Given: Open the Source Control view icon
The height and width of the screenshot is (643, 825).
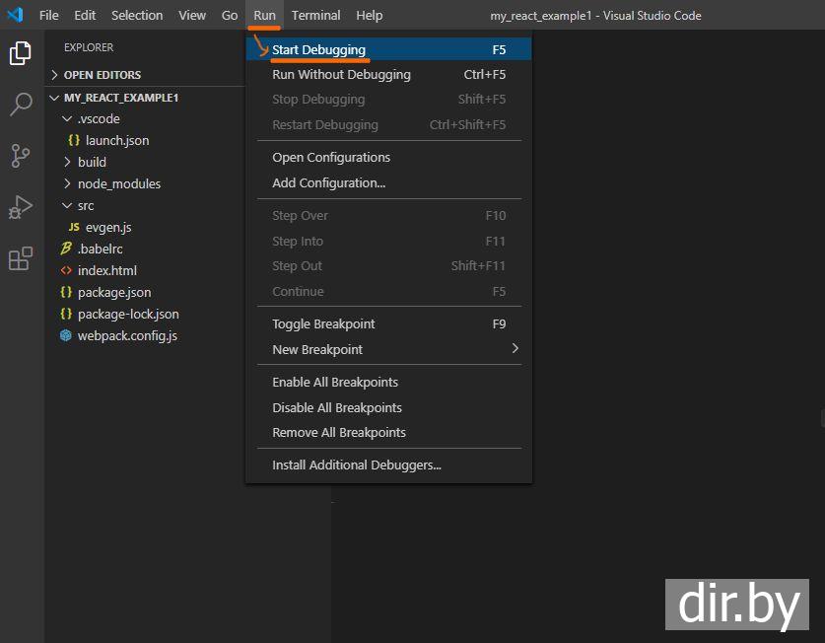Looking at the screenshot, I should 20,156.
